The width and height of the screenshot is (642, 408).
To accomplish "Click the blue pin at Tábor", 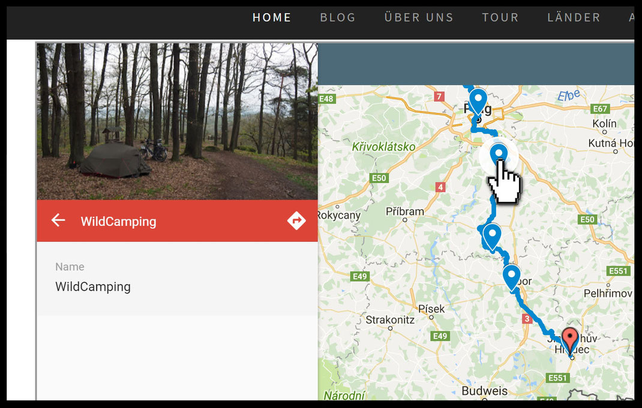I will click(511, 278).
